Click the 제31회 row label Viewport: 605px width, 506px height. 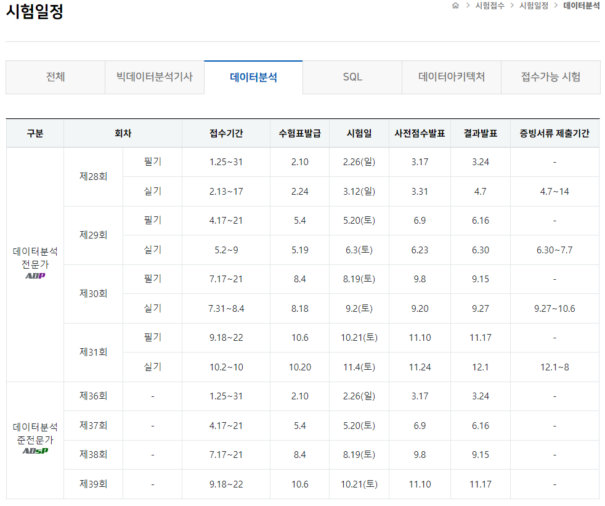coord(94,353)
